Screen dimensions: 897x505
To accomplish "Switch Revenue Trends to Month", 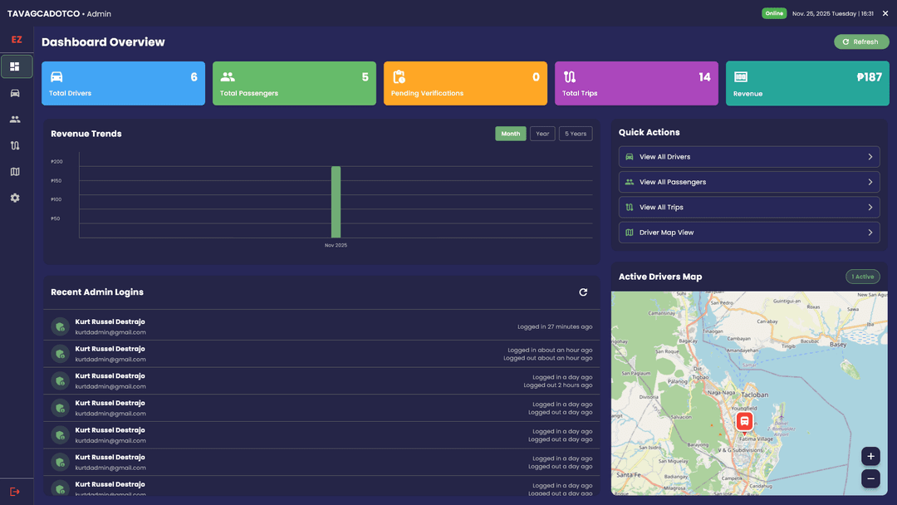I will 510,134.
